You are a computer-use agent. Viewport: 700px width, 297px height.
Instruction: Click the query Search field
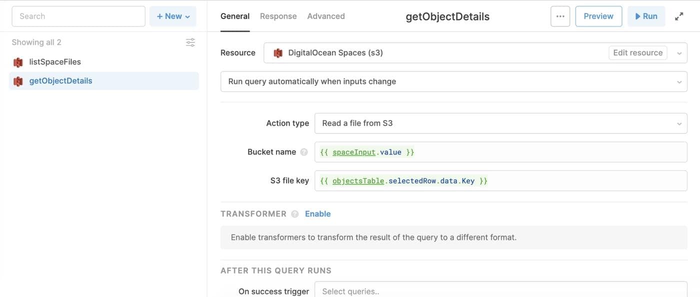pos(78,16)
